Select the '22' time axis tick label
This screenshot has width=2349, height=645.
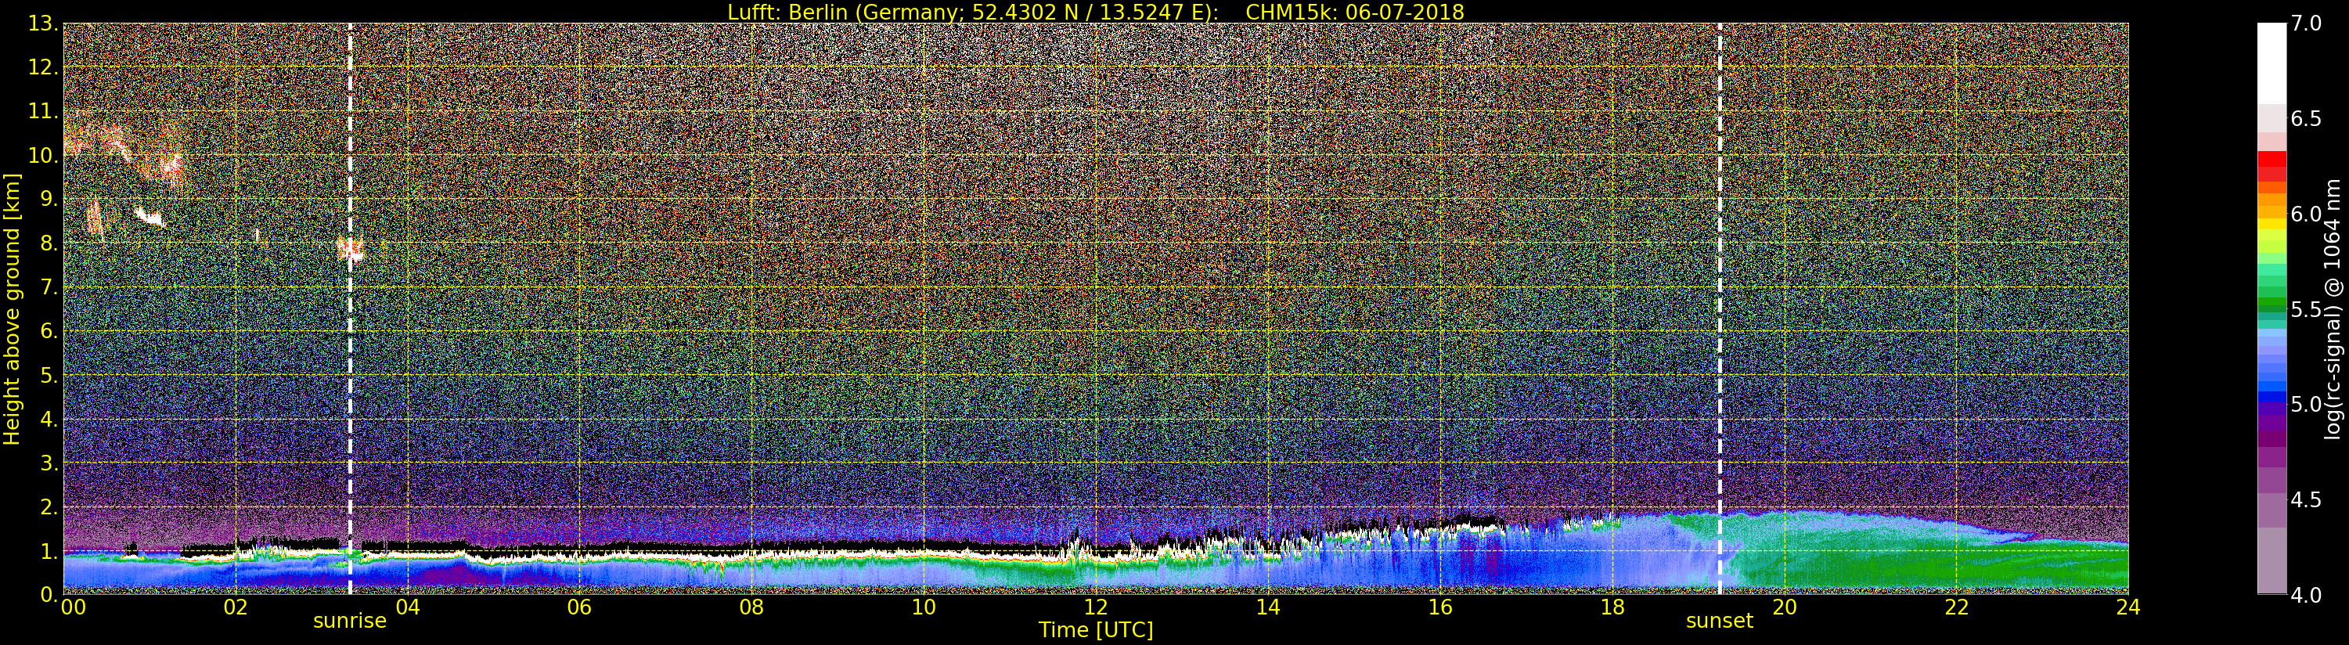coord(1957,607)
